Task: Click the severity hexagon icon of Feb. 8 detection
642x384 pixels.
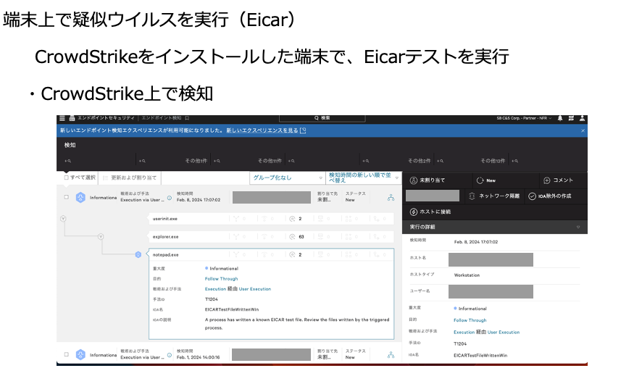Action: (80, 197)
